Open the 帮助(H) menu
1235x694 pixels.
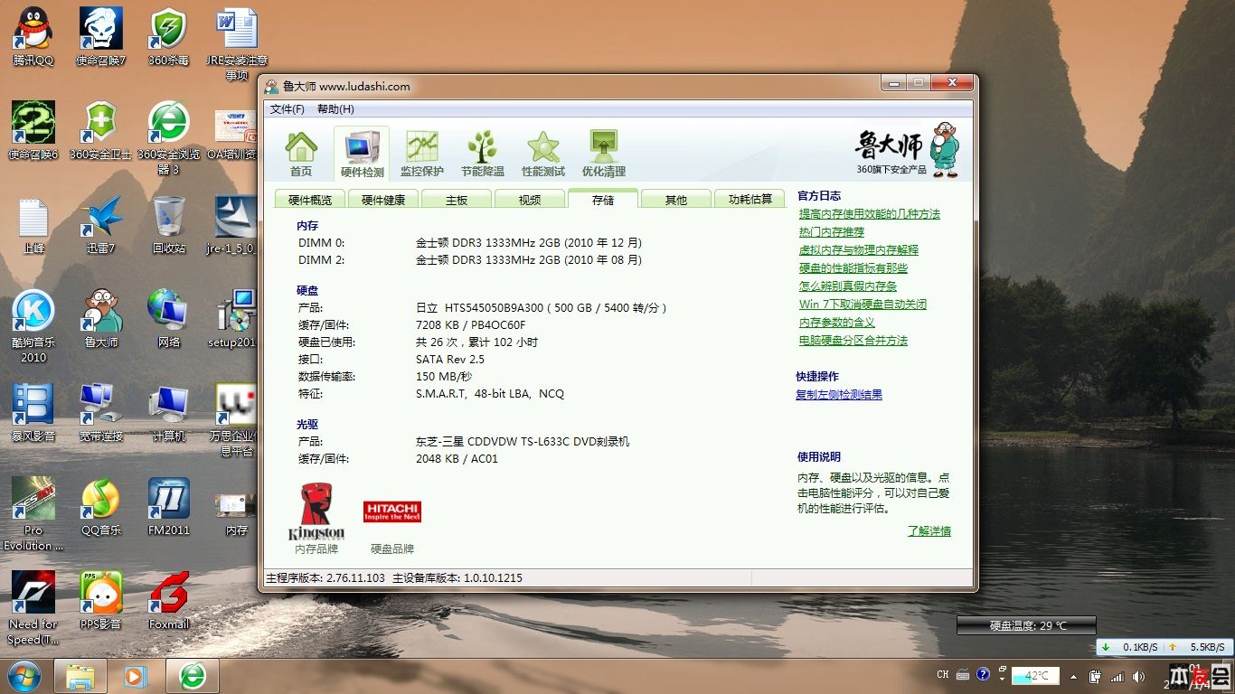click(335, 109)
